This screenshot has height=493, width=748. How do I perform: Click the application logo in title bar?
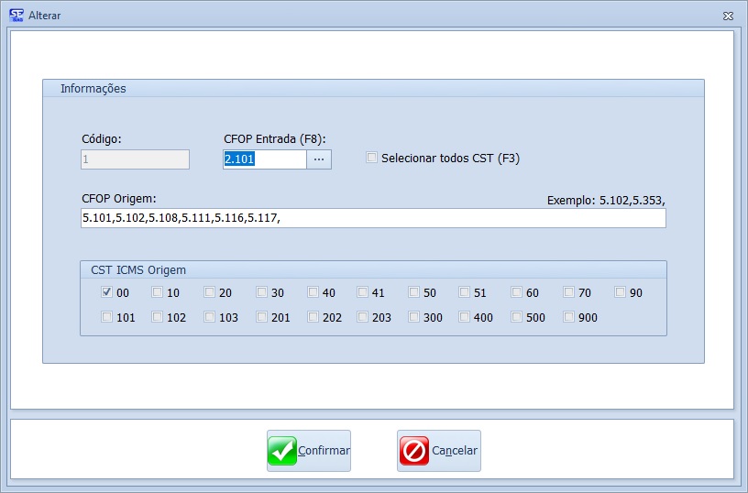pos(16,16)
